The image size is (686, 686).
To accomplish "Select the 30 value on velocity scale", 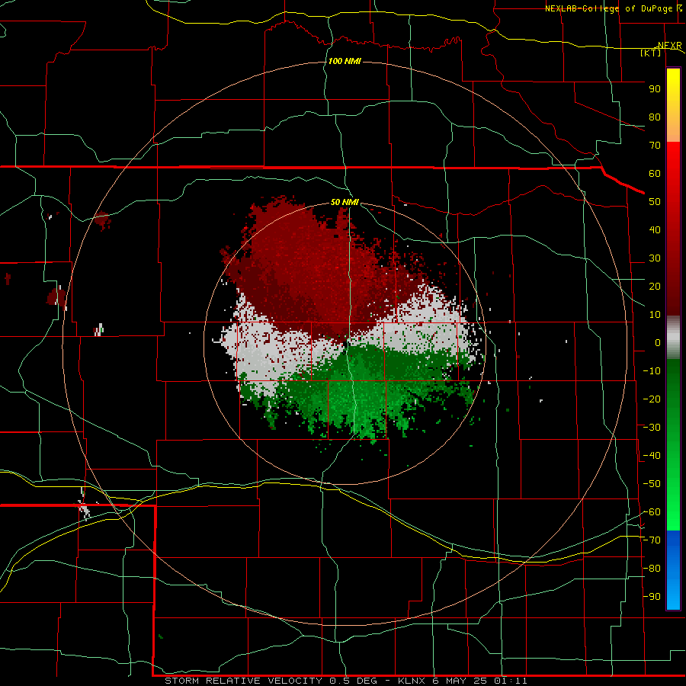I will point(655,258).
